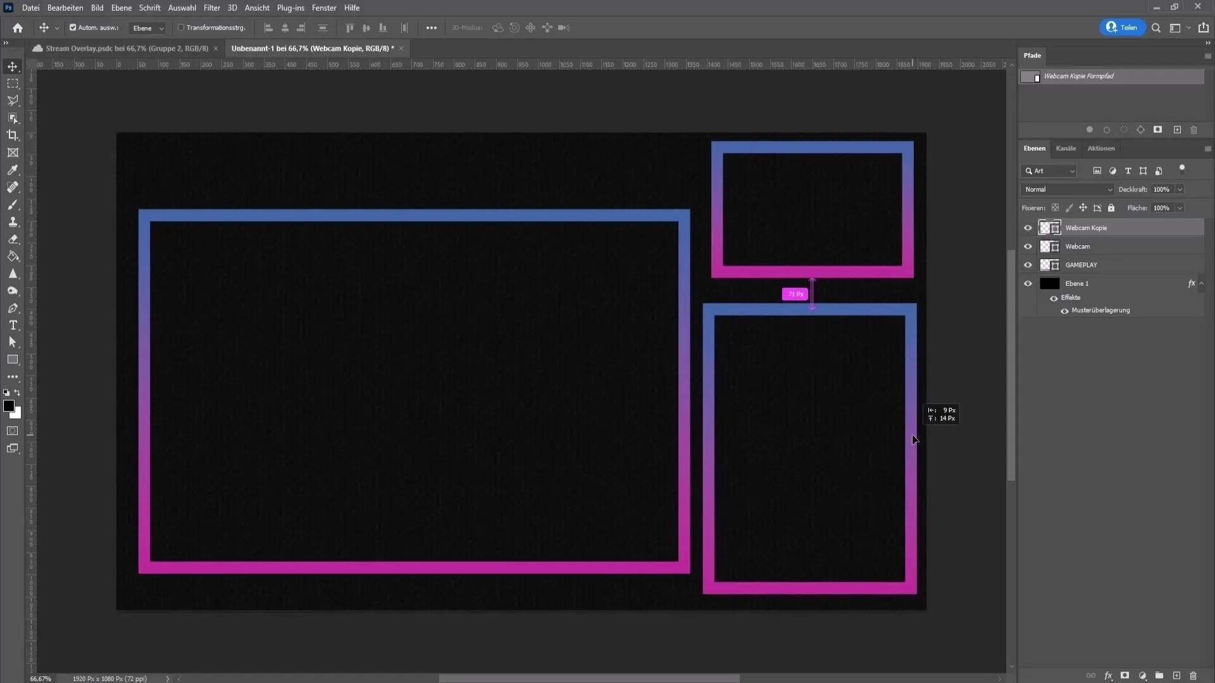
Task: Select the Frame tool
Action: tap(13, 152)
